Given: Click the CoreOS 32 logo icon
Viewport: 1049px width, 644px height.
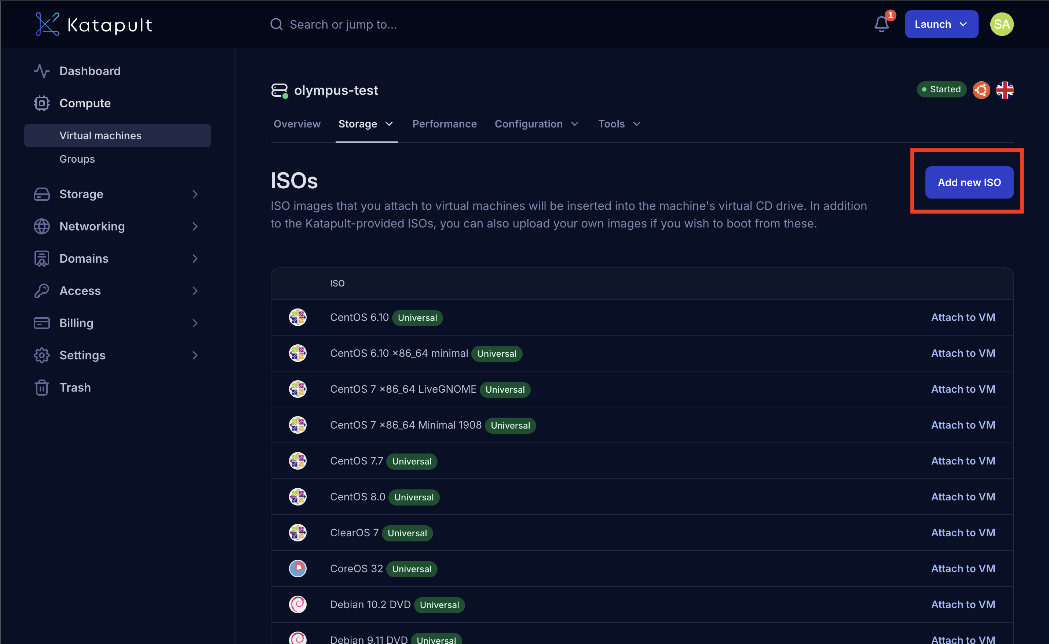Looking at the screenshot, I should [297, 569].
